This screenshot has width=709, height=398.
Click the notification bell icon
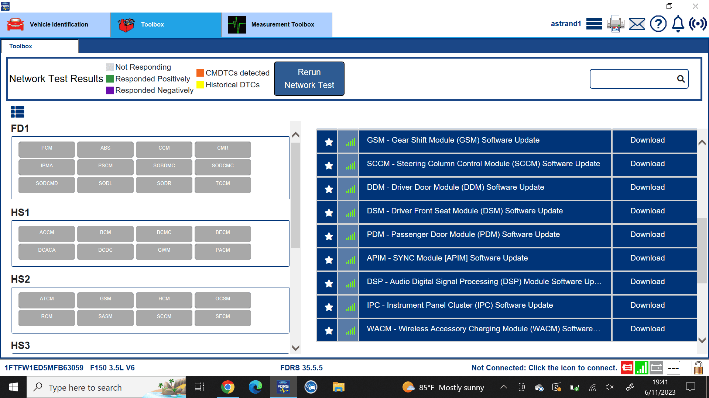(678, 24)
